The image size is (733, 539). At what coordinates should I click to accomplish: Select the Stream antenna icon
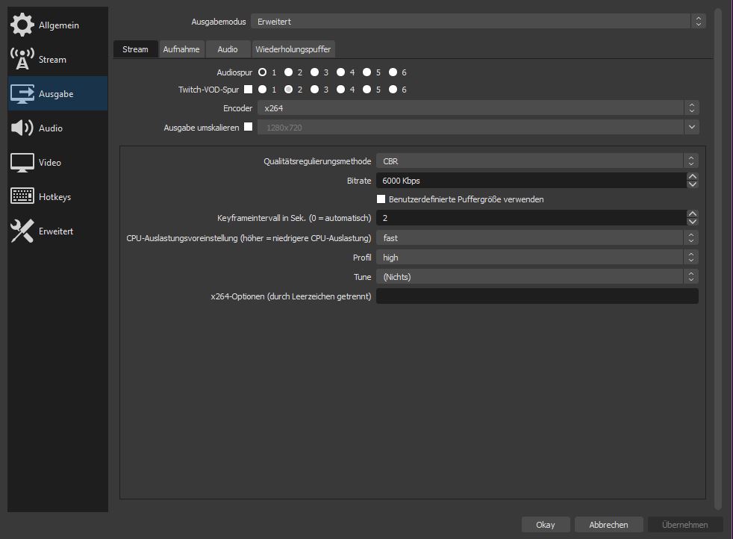click(22, 60)
